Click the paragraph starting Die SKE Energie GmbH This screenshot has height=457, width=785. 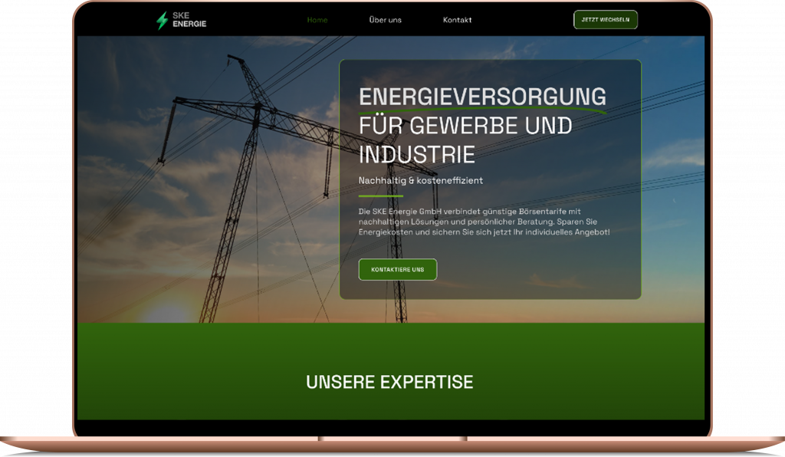484,221
